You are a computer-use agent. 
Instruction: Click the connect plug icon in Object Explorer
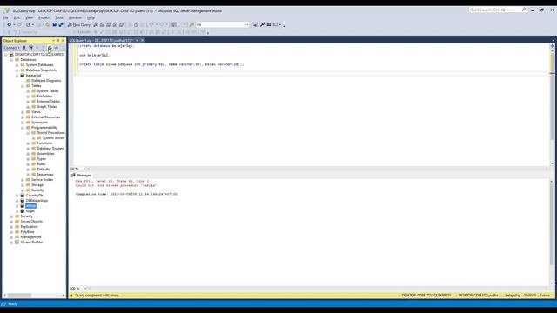[x=24, y=48]
